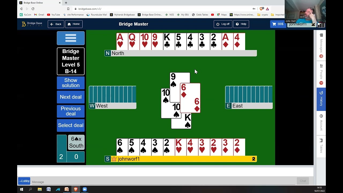Open the KuCoin bookmark
The height and width of the screenshot is (193, 343).
[x=25, y=15]
